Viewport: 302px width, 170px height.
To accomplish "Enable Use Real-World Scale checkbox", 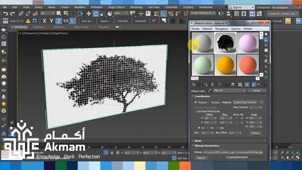I will pos(195,111).
